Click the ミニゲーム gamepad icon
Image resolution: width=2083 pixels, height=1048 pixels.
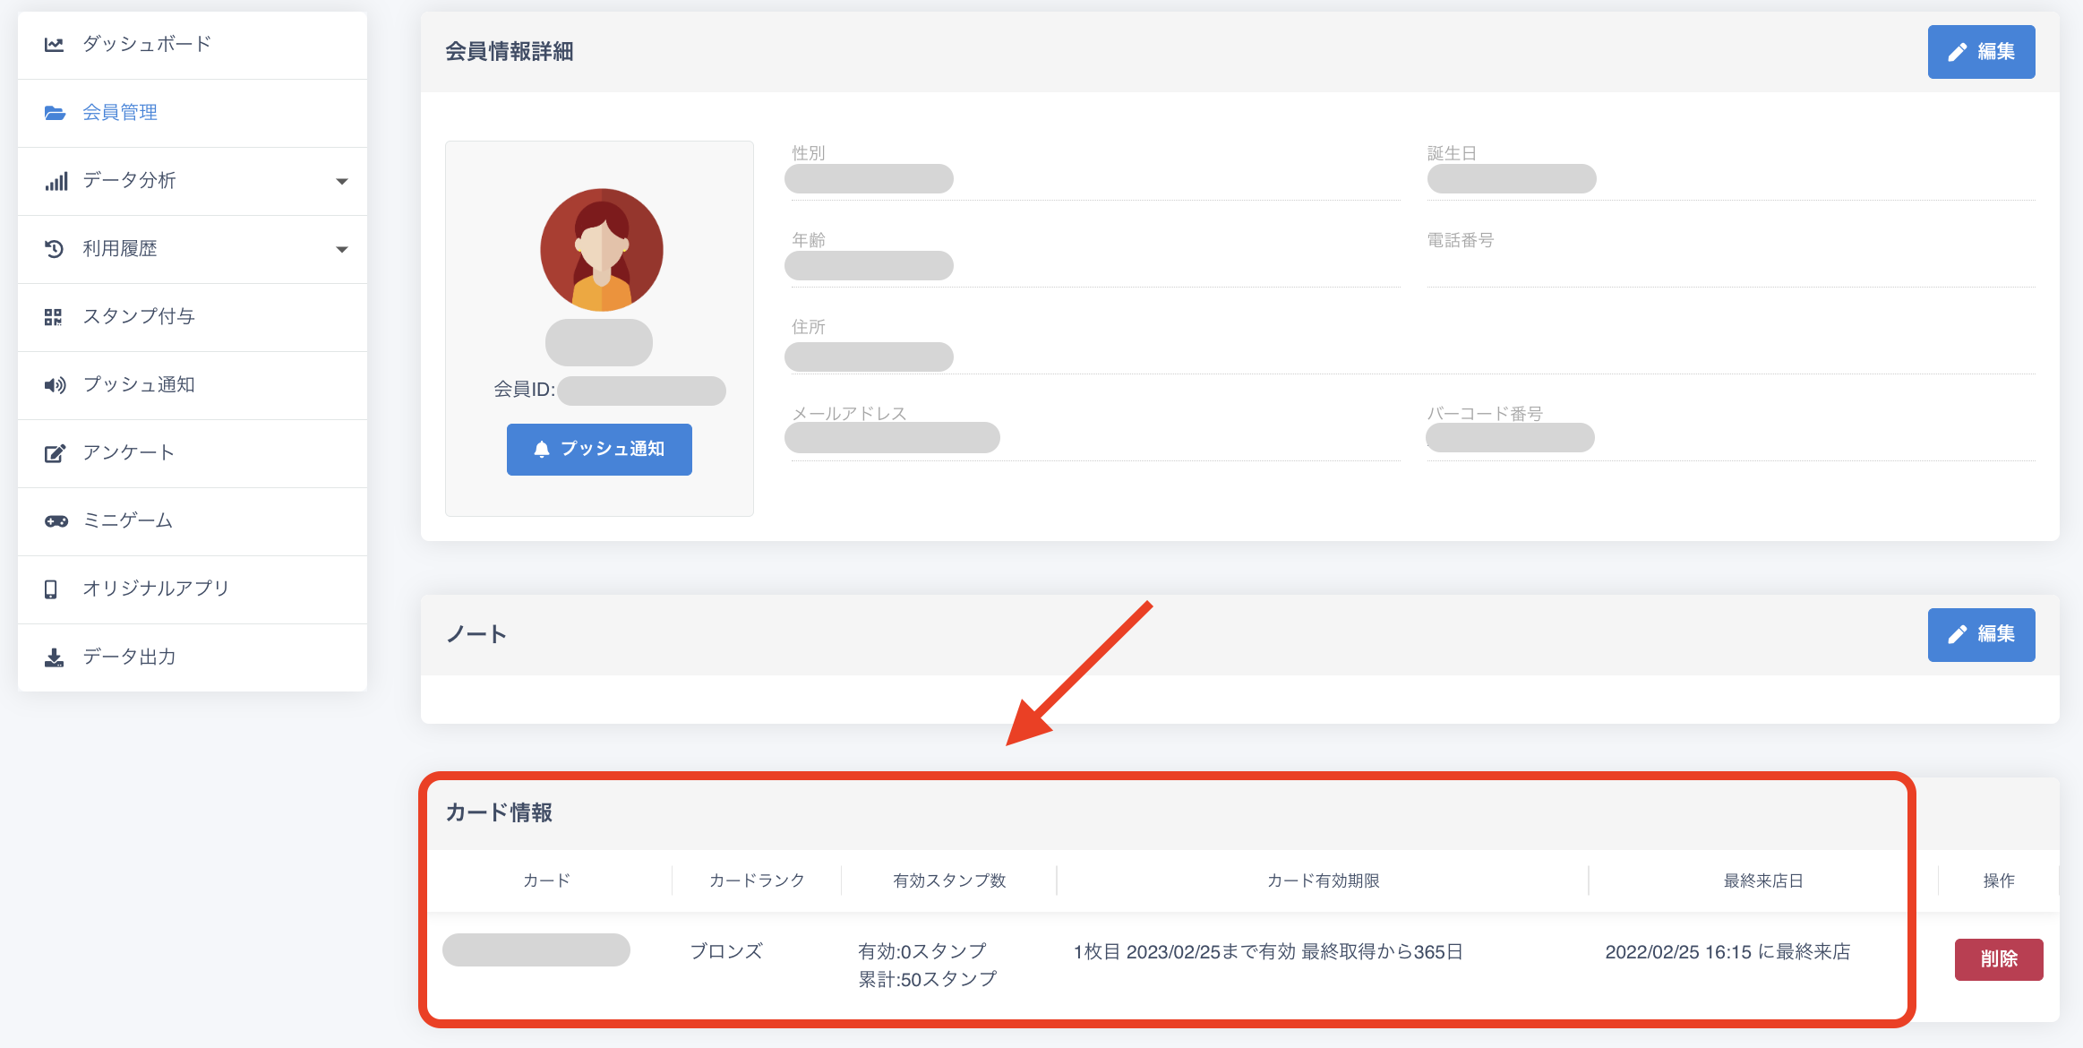tap(56, 521)
